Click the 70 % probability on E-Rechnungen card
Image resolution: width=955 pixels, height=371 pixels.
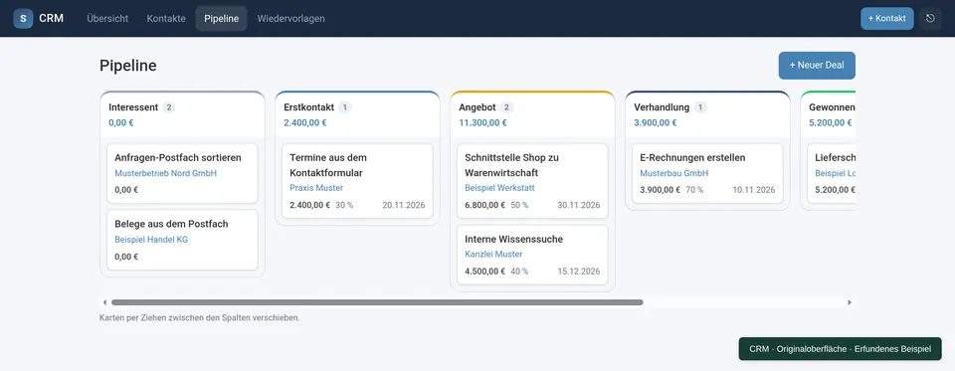pyautogui.click(x=694, y=190)
